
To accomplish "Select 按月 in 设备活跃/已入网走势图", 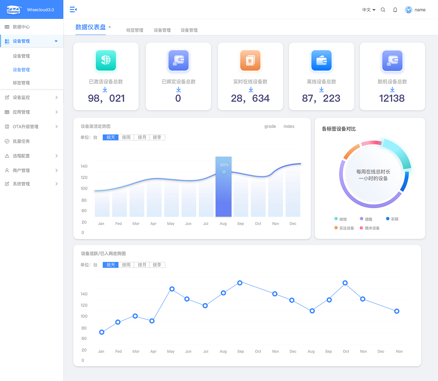I will [142, 265].
